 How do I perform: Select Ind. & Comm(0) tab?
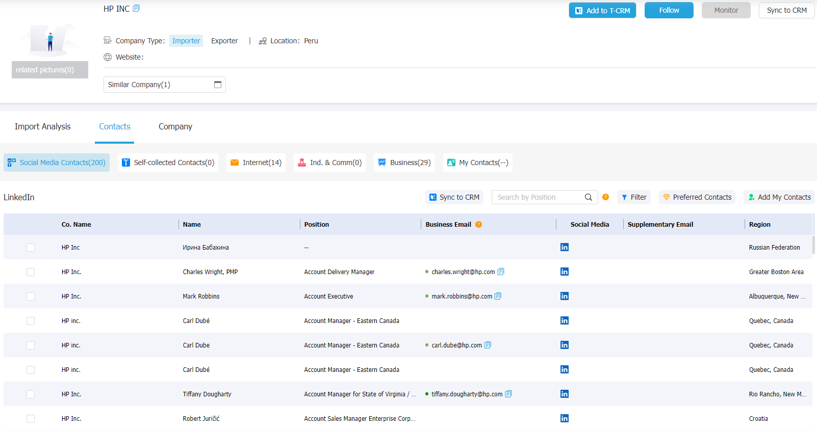click(330, 163)
